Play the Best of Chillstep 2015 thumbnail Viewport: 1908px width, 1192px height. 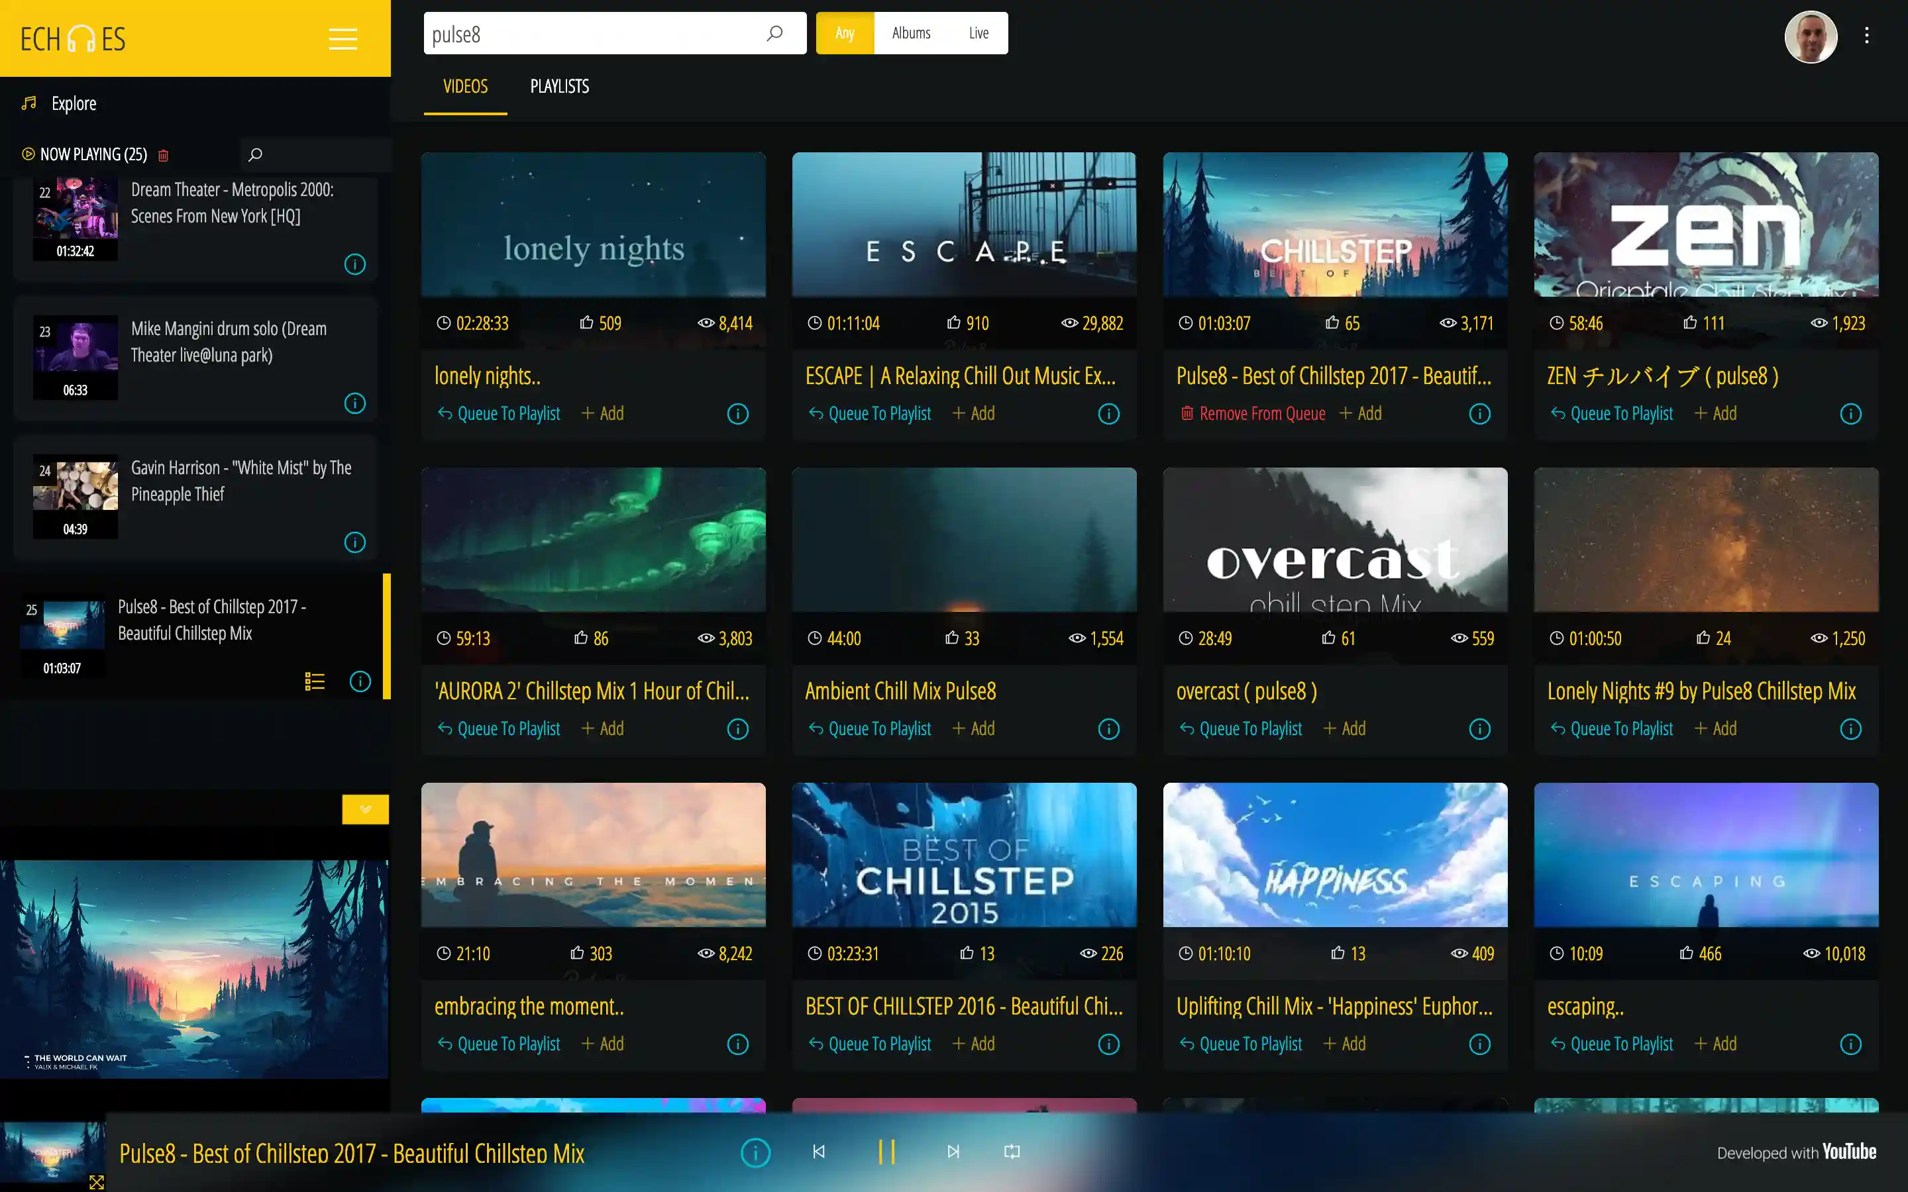pos(964,856)
